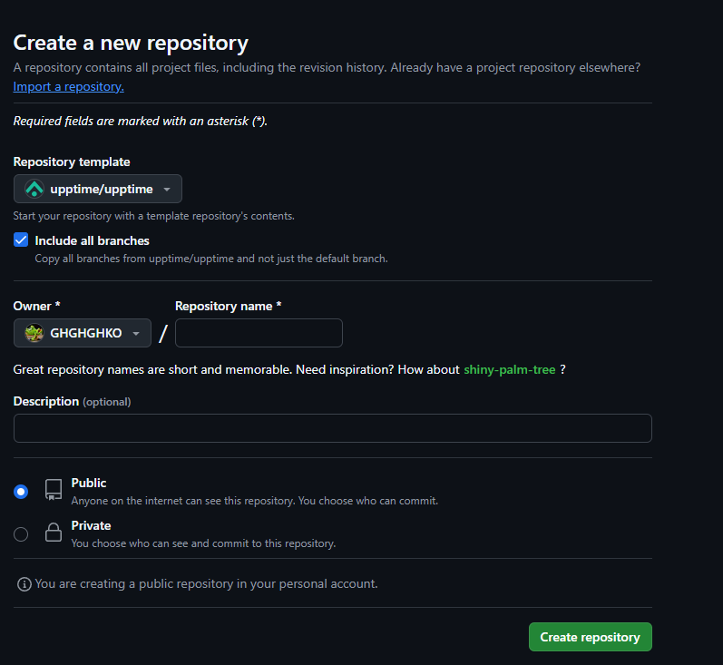
Task: Open the upptime/upptime repository template dropdown
Action: (98, 189)
